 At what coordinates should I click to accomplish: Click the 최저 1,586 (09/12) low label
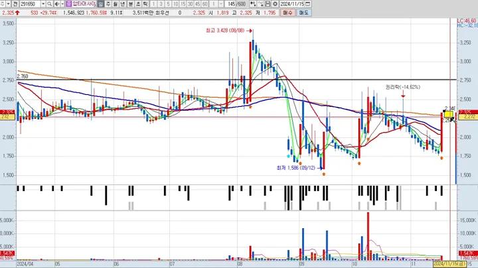point(295,168)
